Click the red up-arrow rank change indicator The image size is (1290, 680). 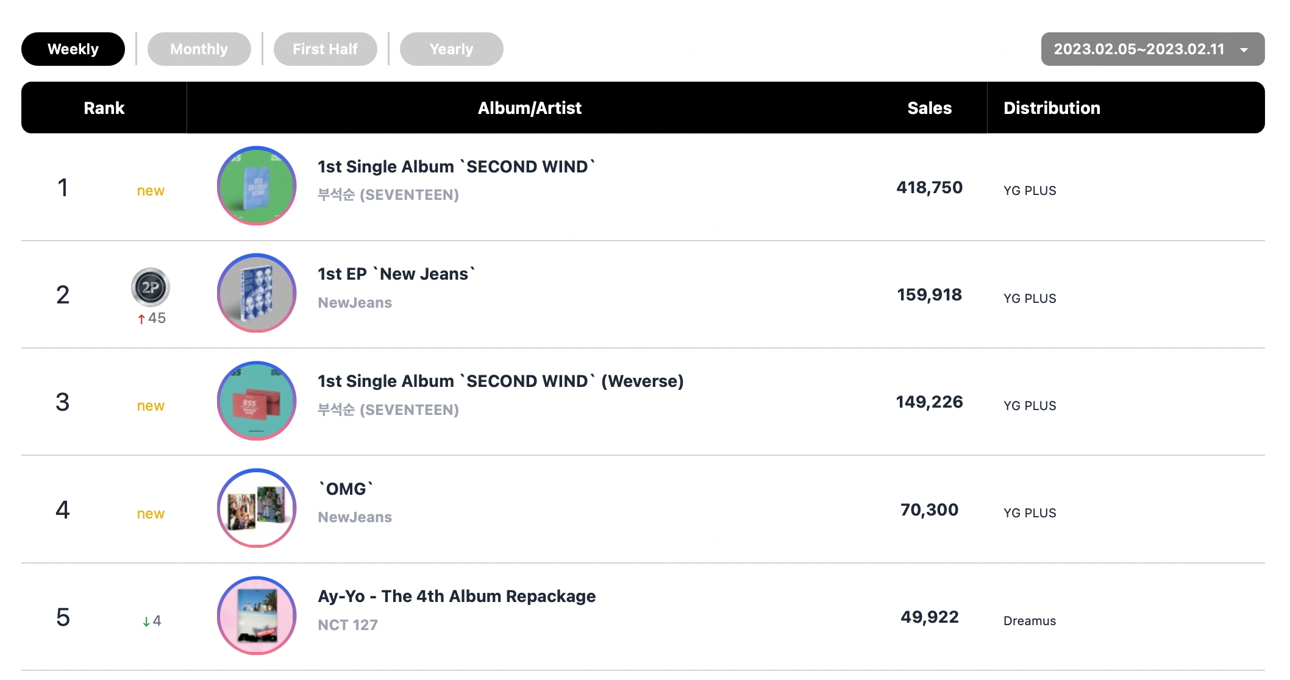coord(141,319)
